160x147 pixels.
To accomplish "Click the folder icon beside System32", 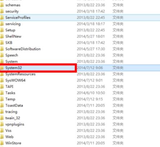I will point(2,68).
